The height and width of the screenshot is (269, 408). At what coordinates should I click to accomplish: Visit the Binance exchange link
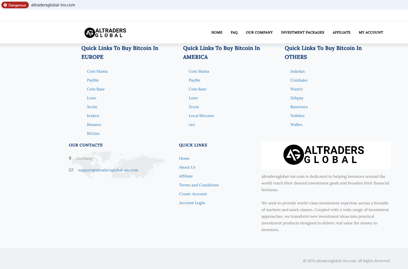[x=94, y=125]
